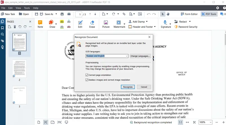
Task: Toggle one page view mode in status bar
Action: [x=39, y=122]
